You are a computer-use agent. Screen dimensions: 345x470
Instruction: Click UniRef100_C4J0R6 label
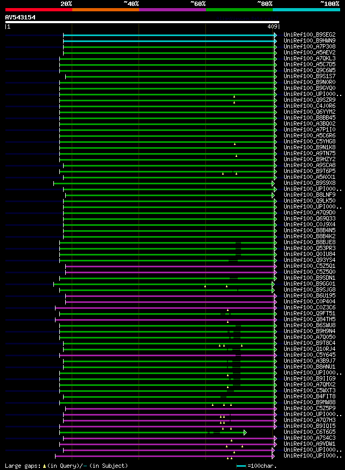[x=309, y=106]
